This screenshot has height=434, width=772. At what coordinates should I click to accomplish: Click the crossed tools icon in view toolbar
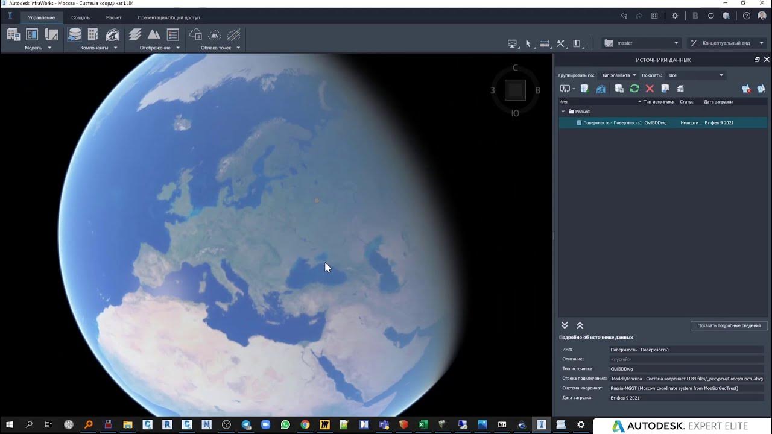pyautogui.click(x=560, y=43)
